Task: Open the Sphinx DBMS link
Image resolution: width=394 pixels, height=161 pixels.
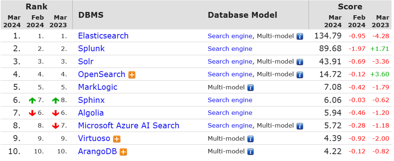Action: click(91, 100)
